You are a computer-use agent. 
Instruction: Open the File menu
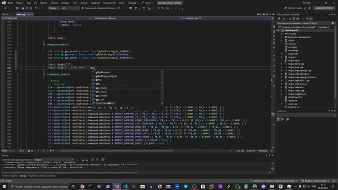10,3
